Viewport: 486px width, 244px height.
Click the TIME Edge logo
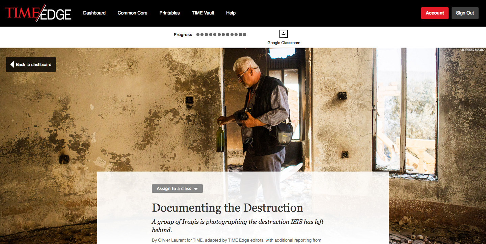[38, 13]
